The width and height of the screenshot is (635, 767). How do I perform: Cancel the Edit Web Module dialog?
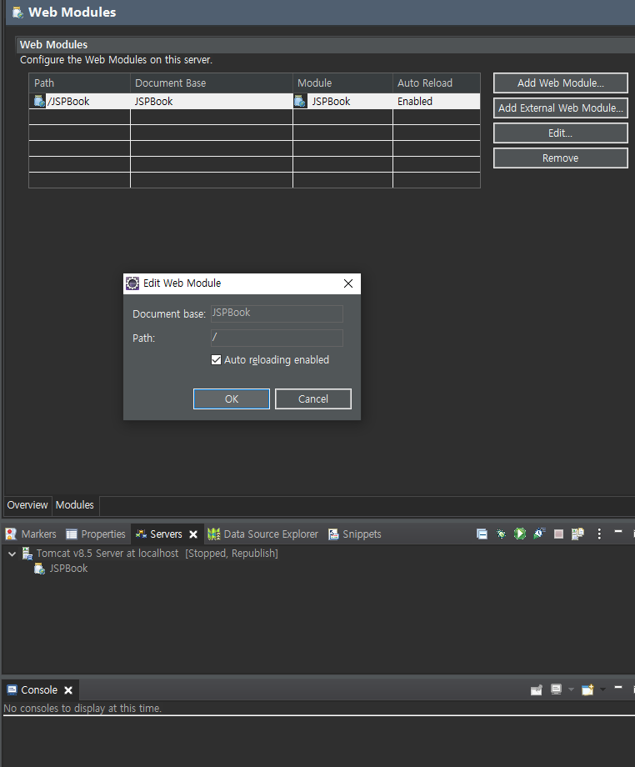(x=313, y=399)
